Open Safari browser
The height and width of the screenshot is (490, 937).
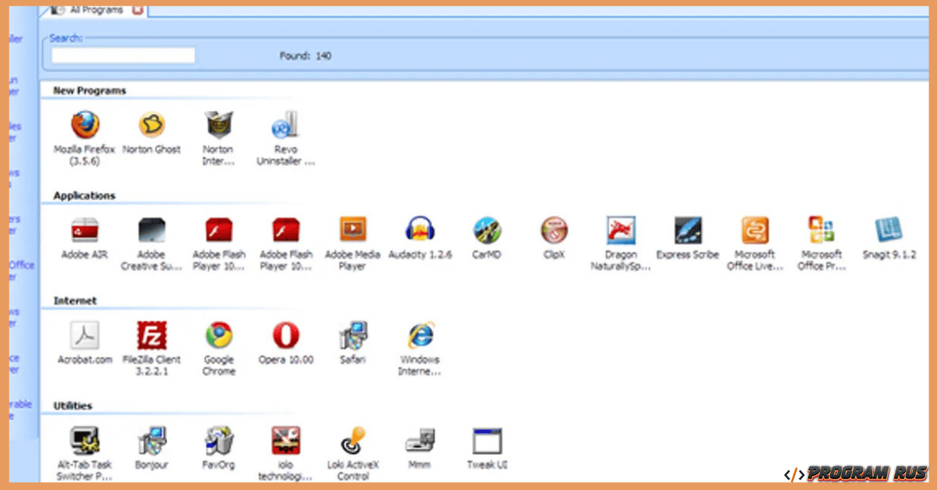(x=352, y=336)
